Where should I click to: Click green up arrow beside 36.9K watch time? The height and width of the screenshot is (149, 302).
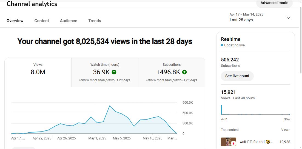click(114, 72)
